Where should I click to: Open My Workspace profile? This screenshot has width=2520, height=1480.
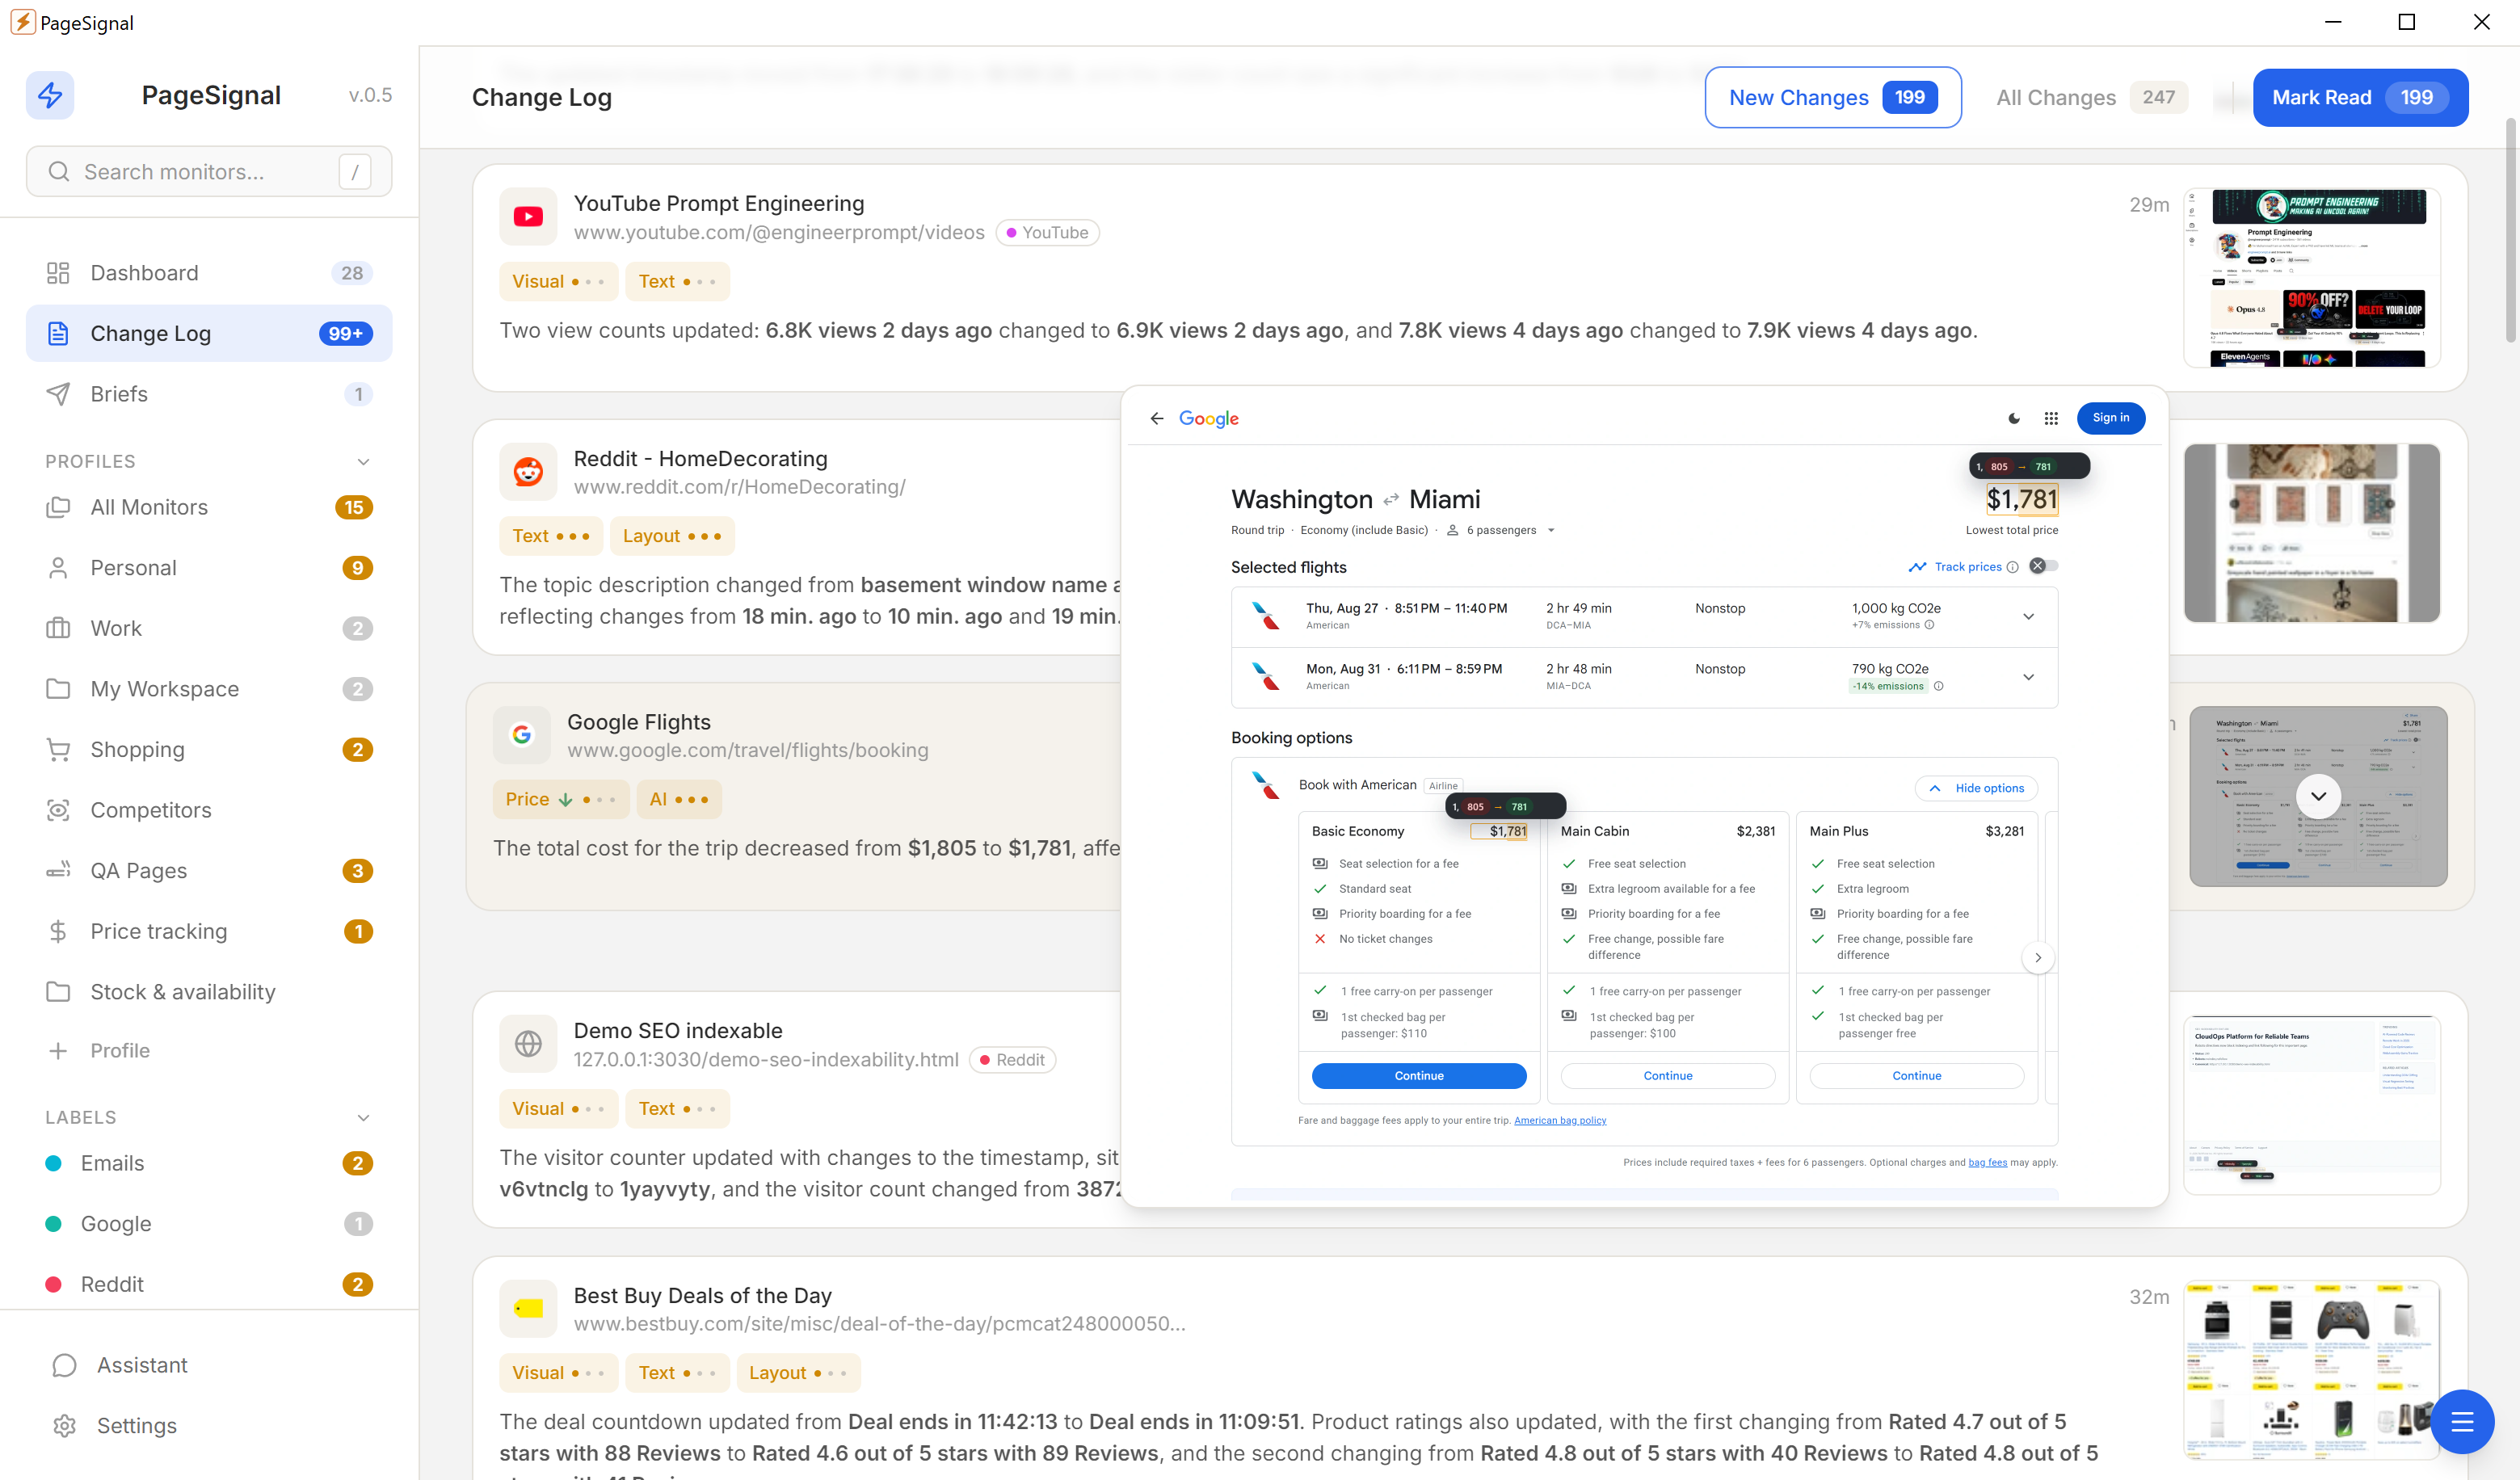coord(209,689)
